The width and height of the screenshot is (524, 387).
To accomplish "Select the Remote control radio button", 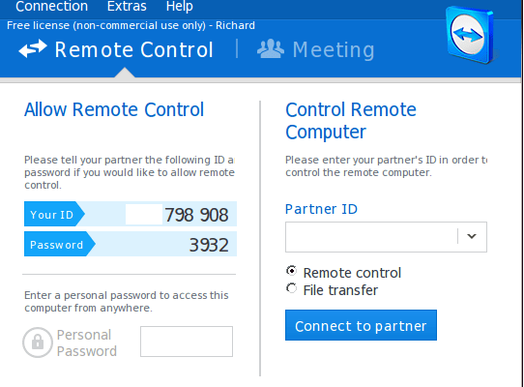I will [x=291, y=271].
